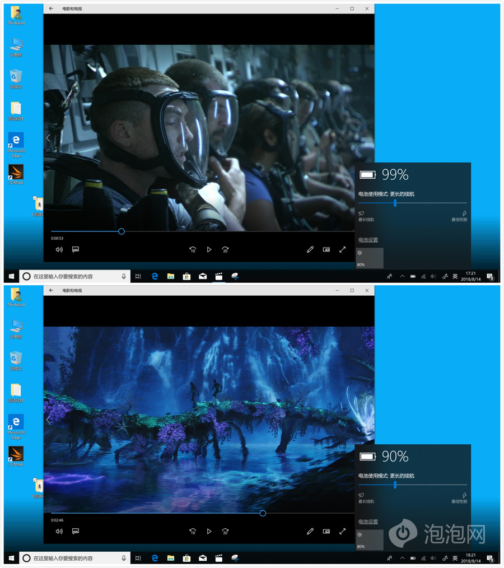Image resolution: width=504 pixels, height=568 pixels.
Task: Toggle the 80% brightness tile beside lower player
Action: (370, 539)
